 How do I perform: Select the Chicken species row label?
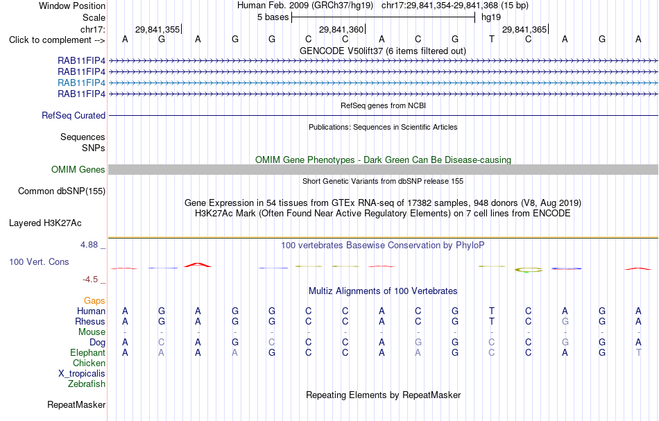[x=89, y=363]
